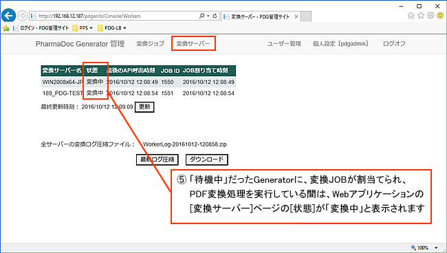This screenshot has height=253, width=447.
Task: Go back with the browser Back arrow
Action: [8, 16]
